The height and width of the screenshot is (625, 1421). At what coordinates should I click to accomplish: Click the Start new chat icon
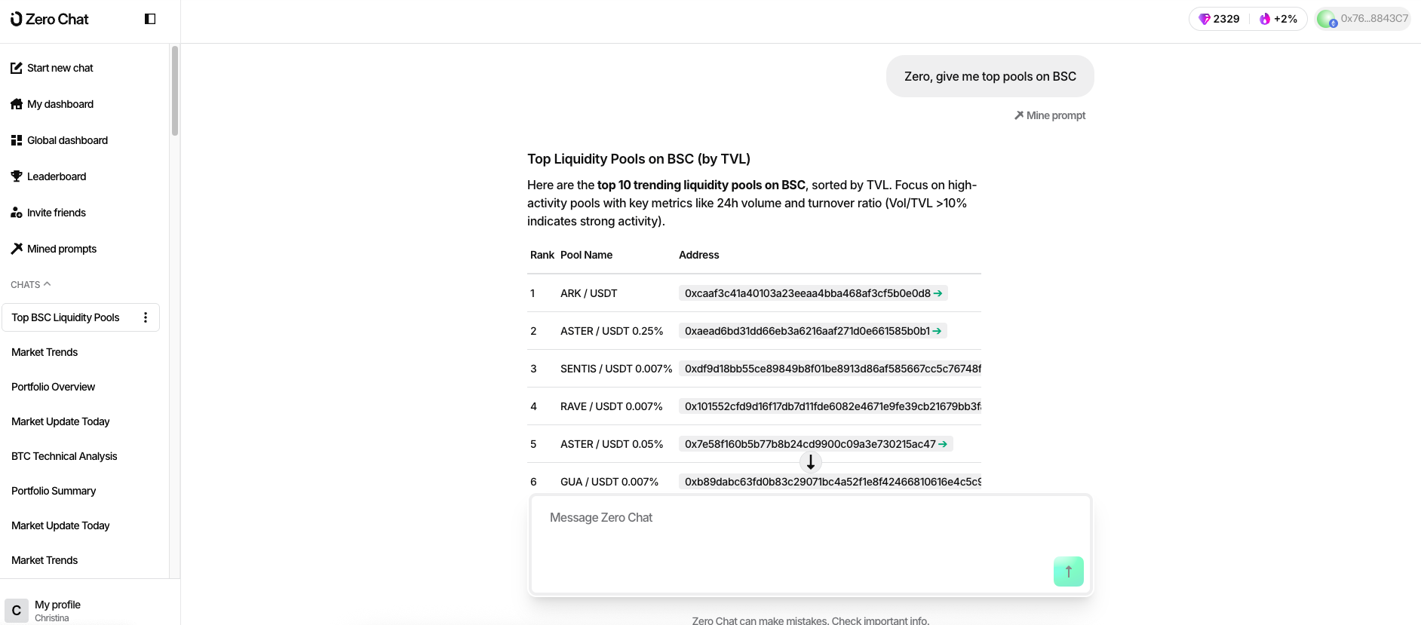(x=16, y=68)
